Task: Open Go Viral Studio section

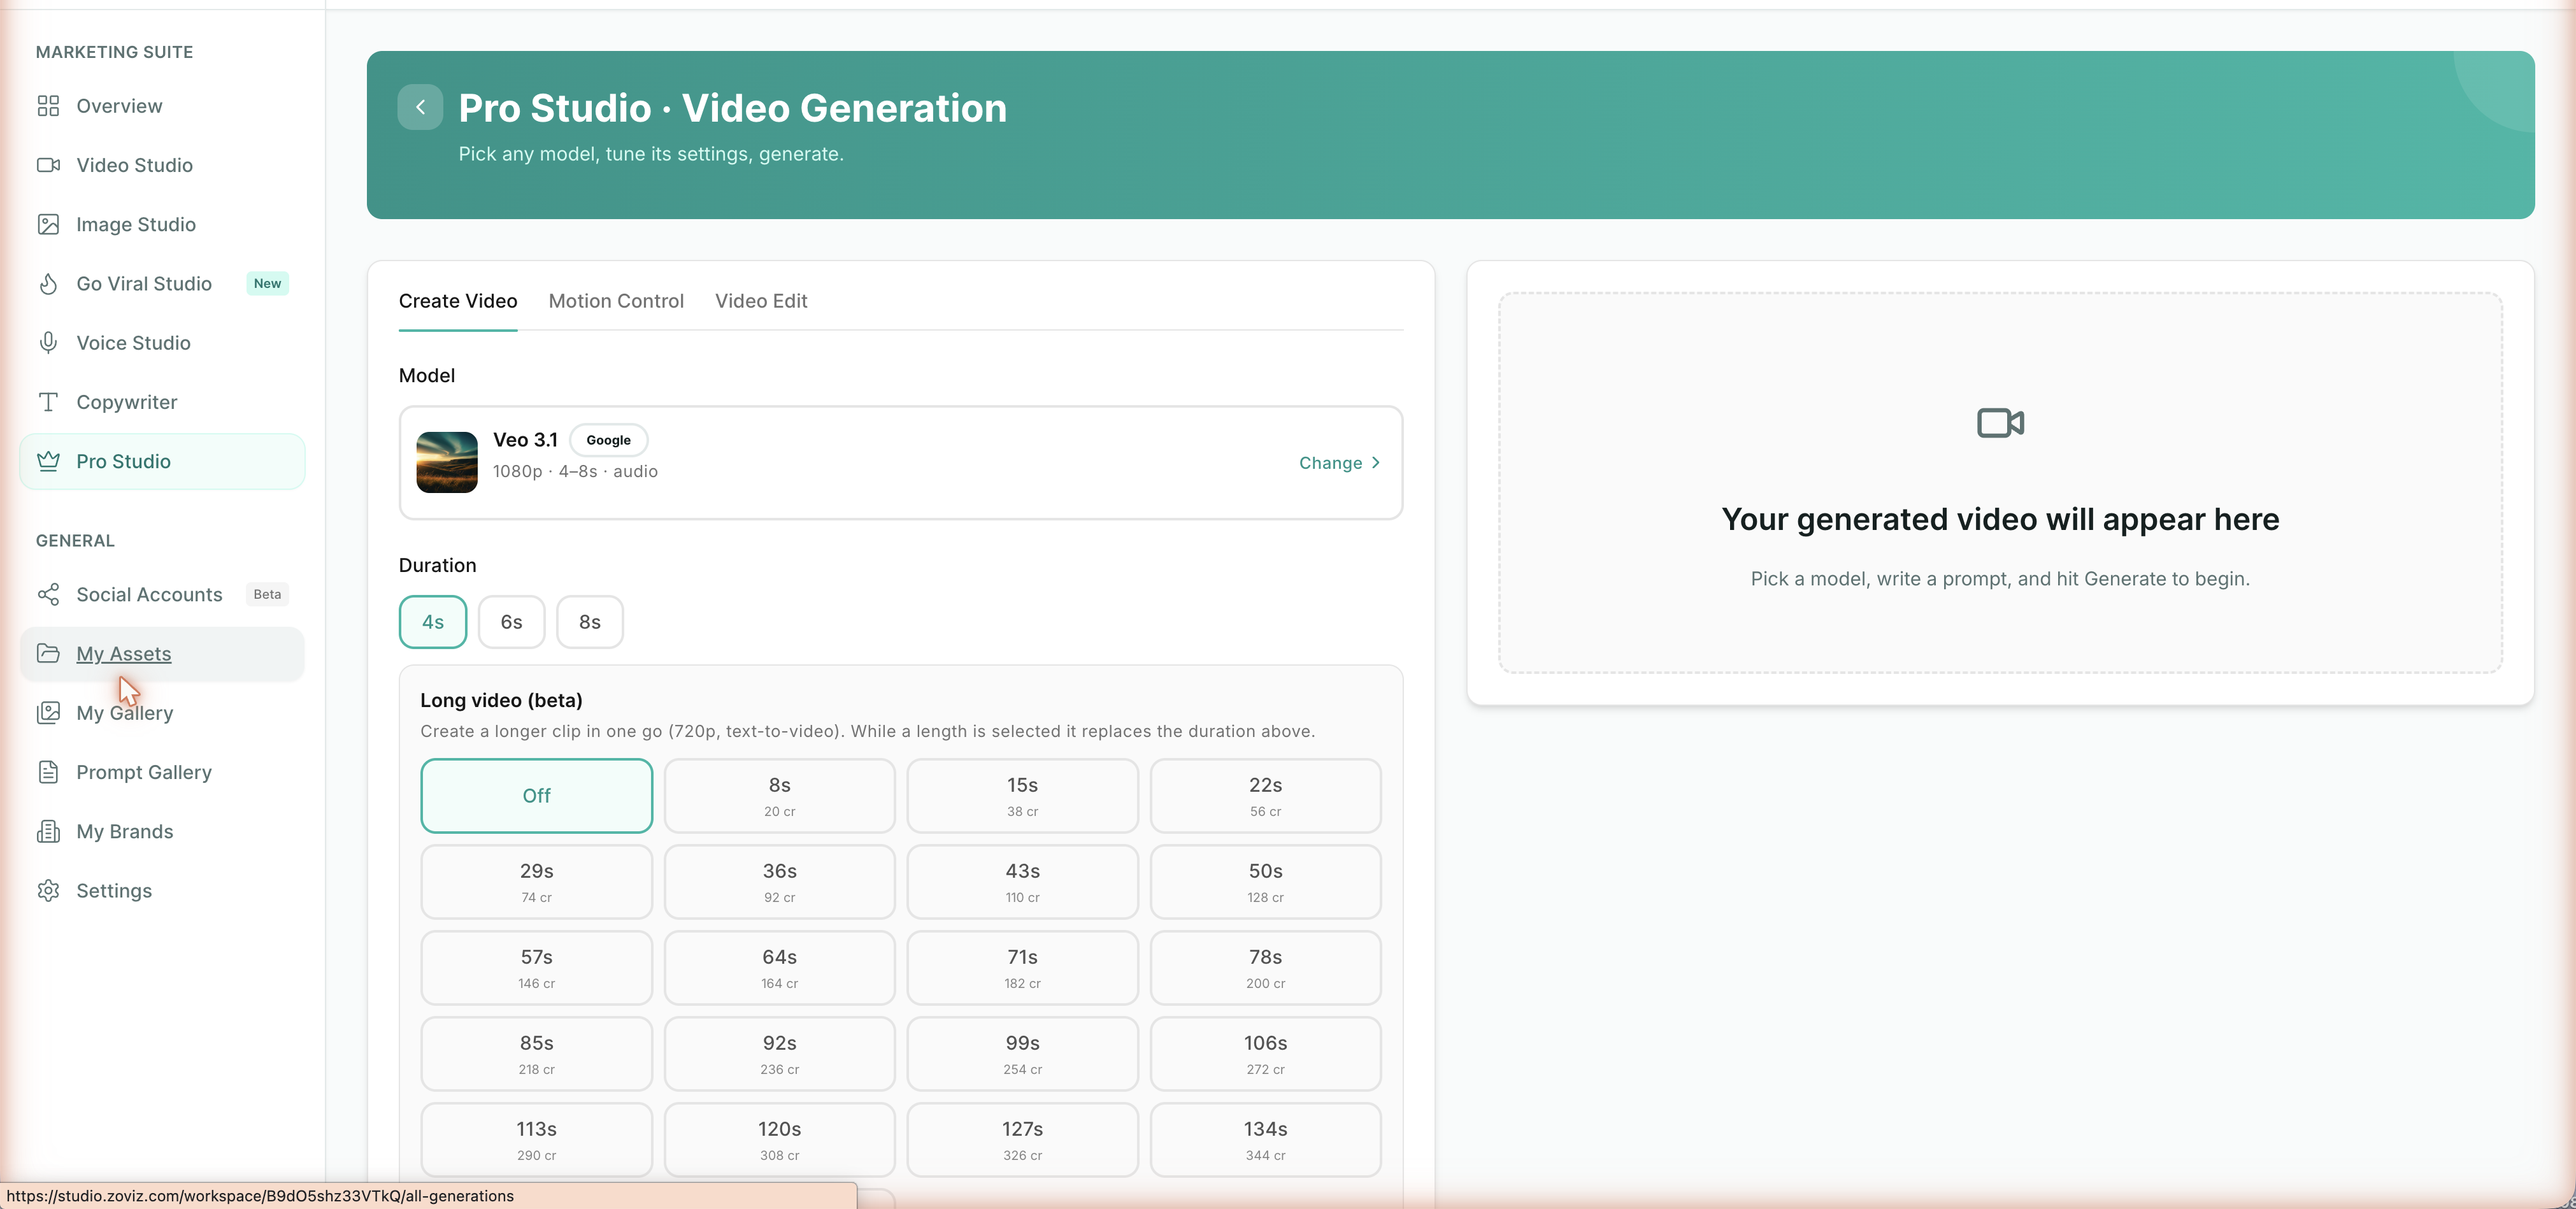Action: (x=162, y=283)
